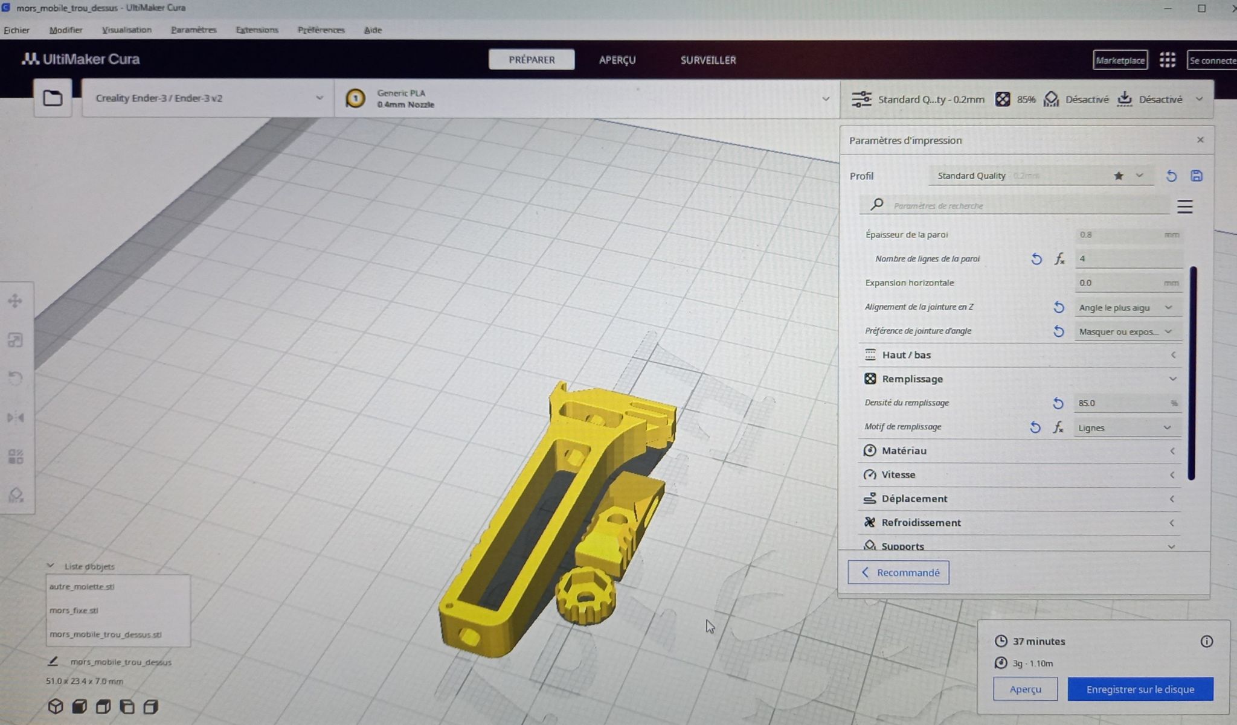Click Enregistrer sur le disque button
Image resolution: width=1237 pixels, height=725 pixels.
pos(1140,689)
